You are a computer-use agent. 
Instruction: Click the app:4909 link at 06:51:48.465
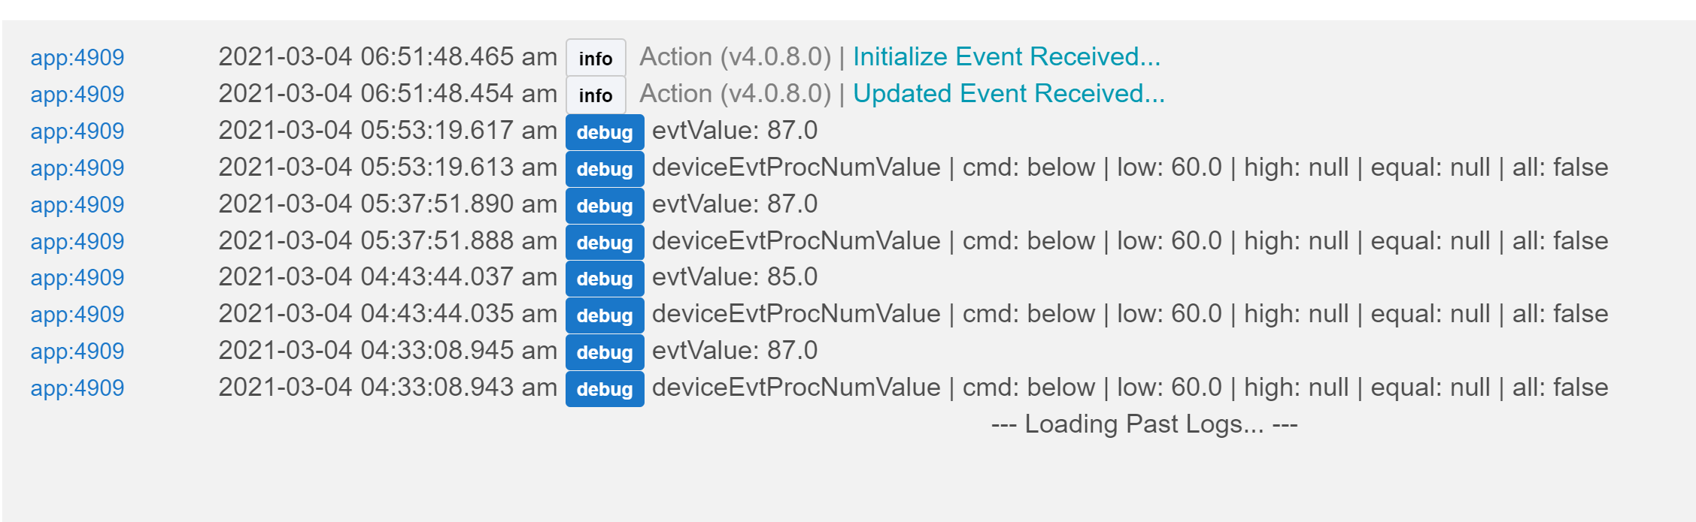click(x=77, y=58)
